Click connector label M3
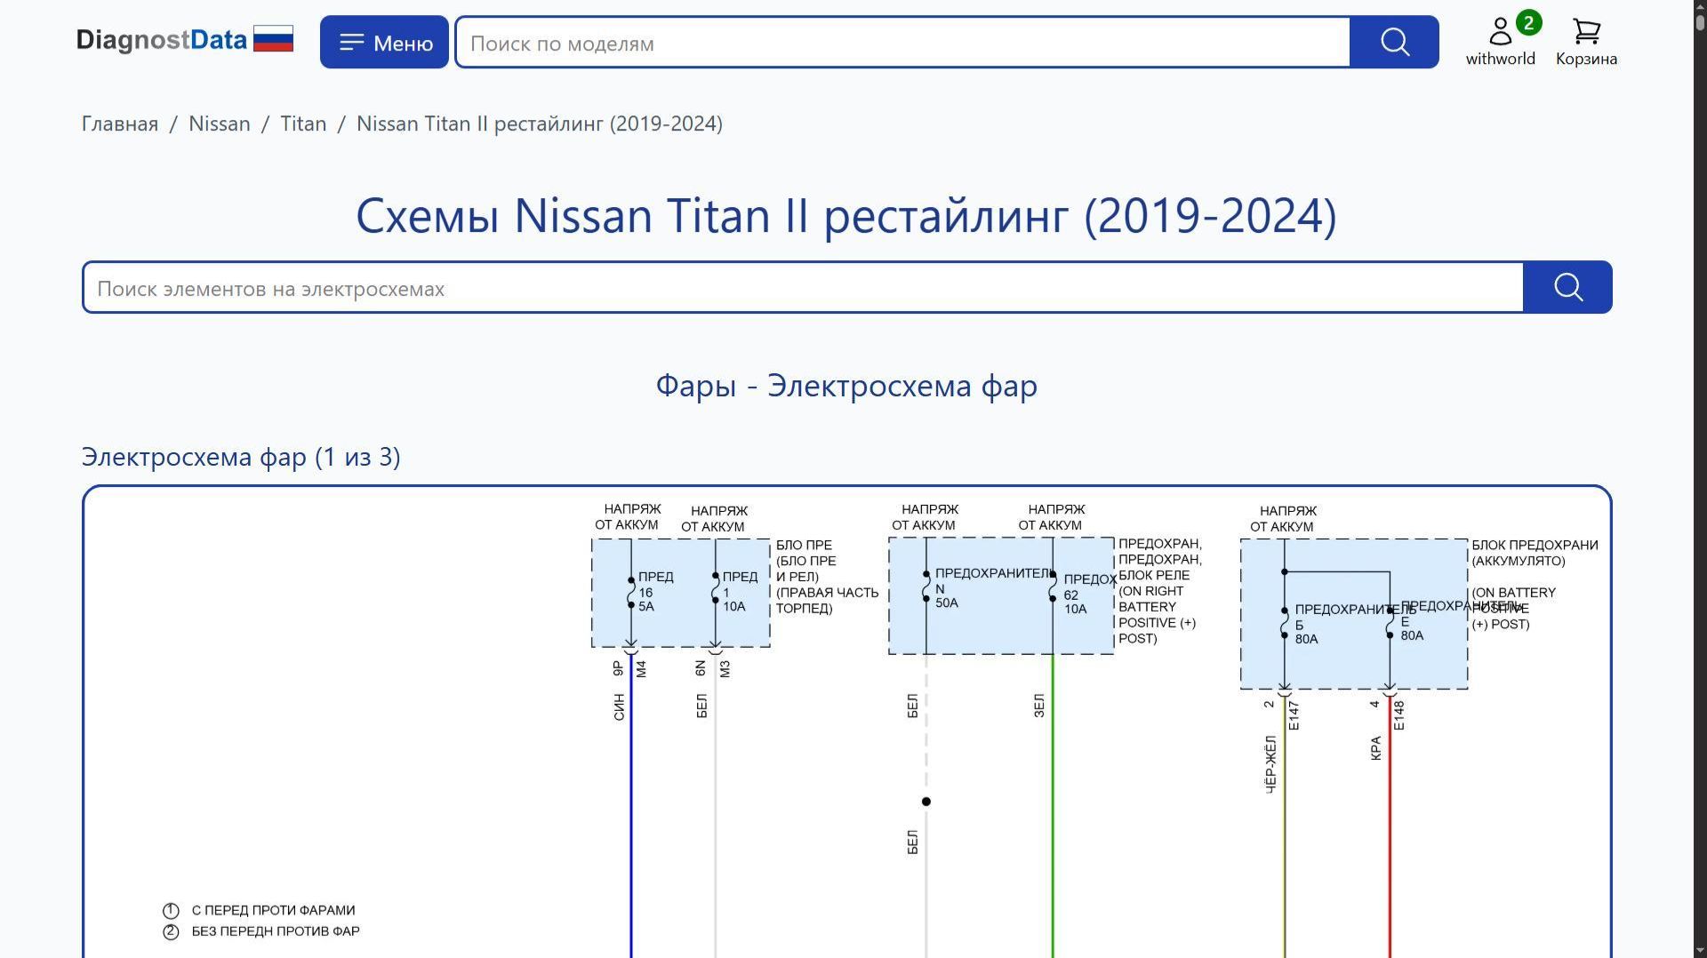Viewport: 1707px width, 958px height. click(725, 669)
